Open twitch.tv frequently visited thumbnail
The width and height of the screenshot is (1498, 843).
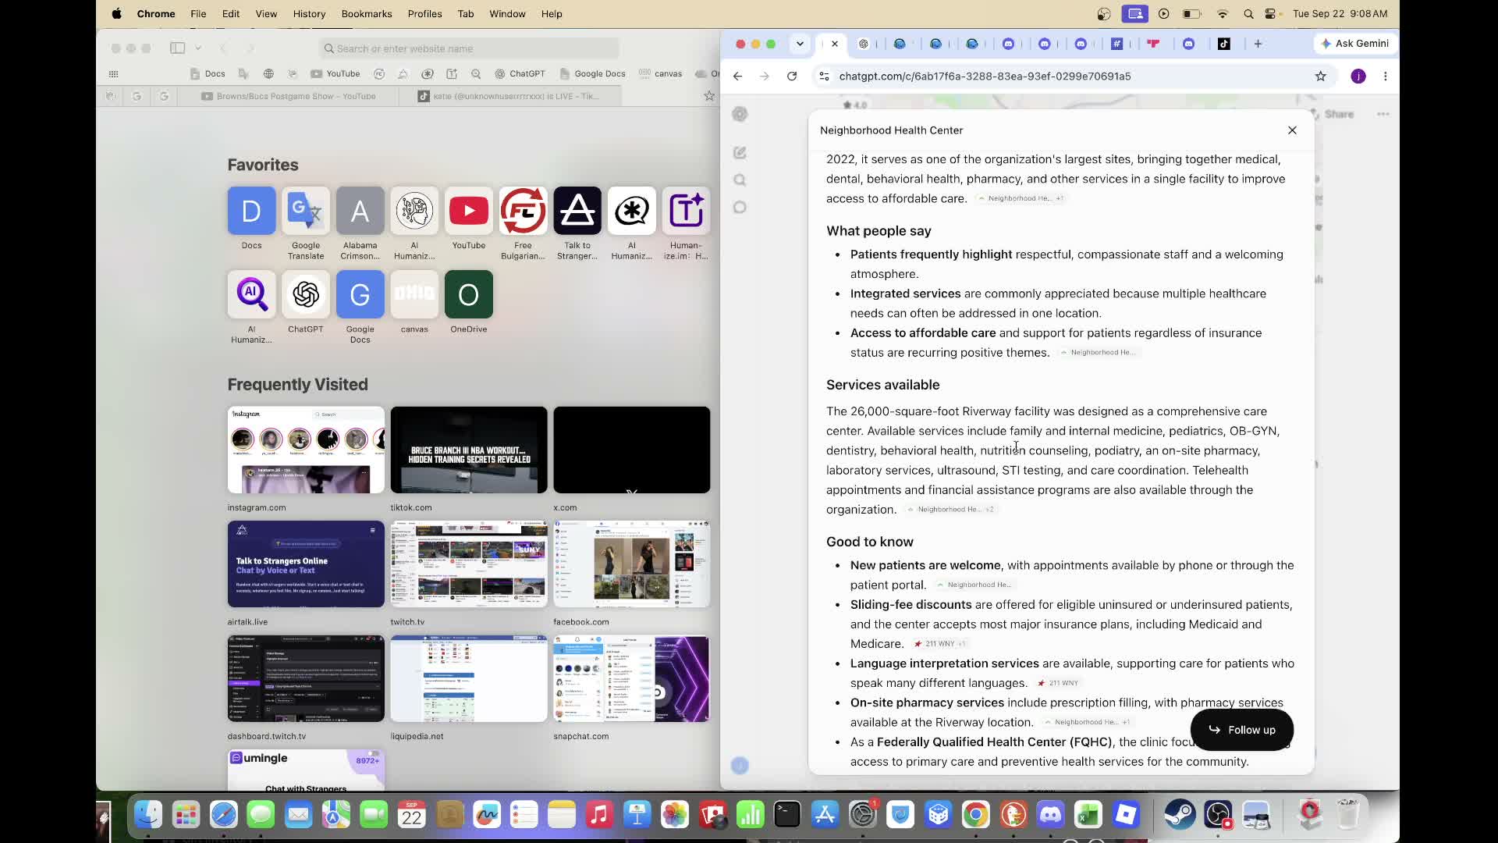click(469, 564)
